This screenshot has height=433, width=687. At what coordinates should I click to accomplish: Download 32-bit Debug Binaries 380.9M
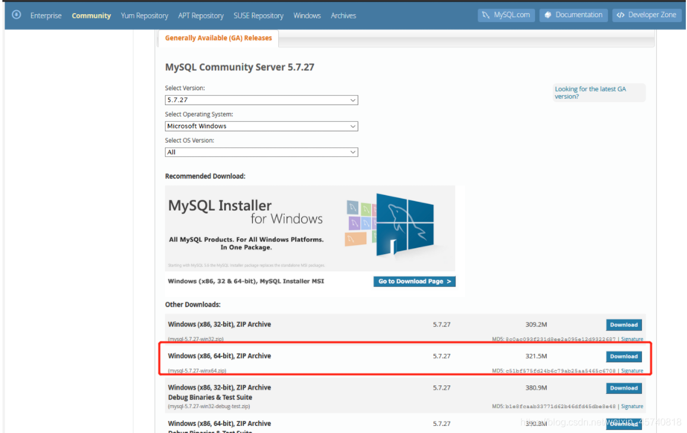[x=624, y=388]
